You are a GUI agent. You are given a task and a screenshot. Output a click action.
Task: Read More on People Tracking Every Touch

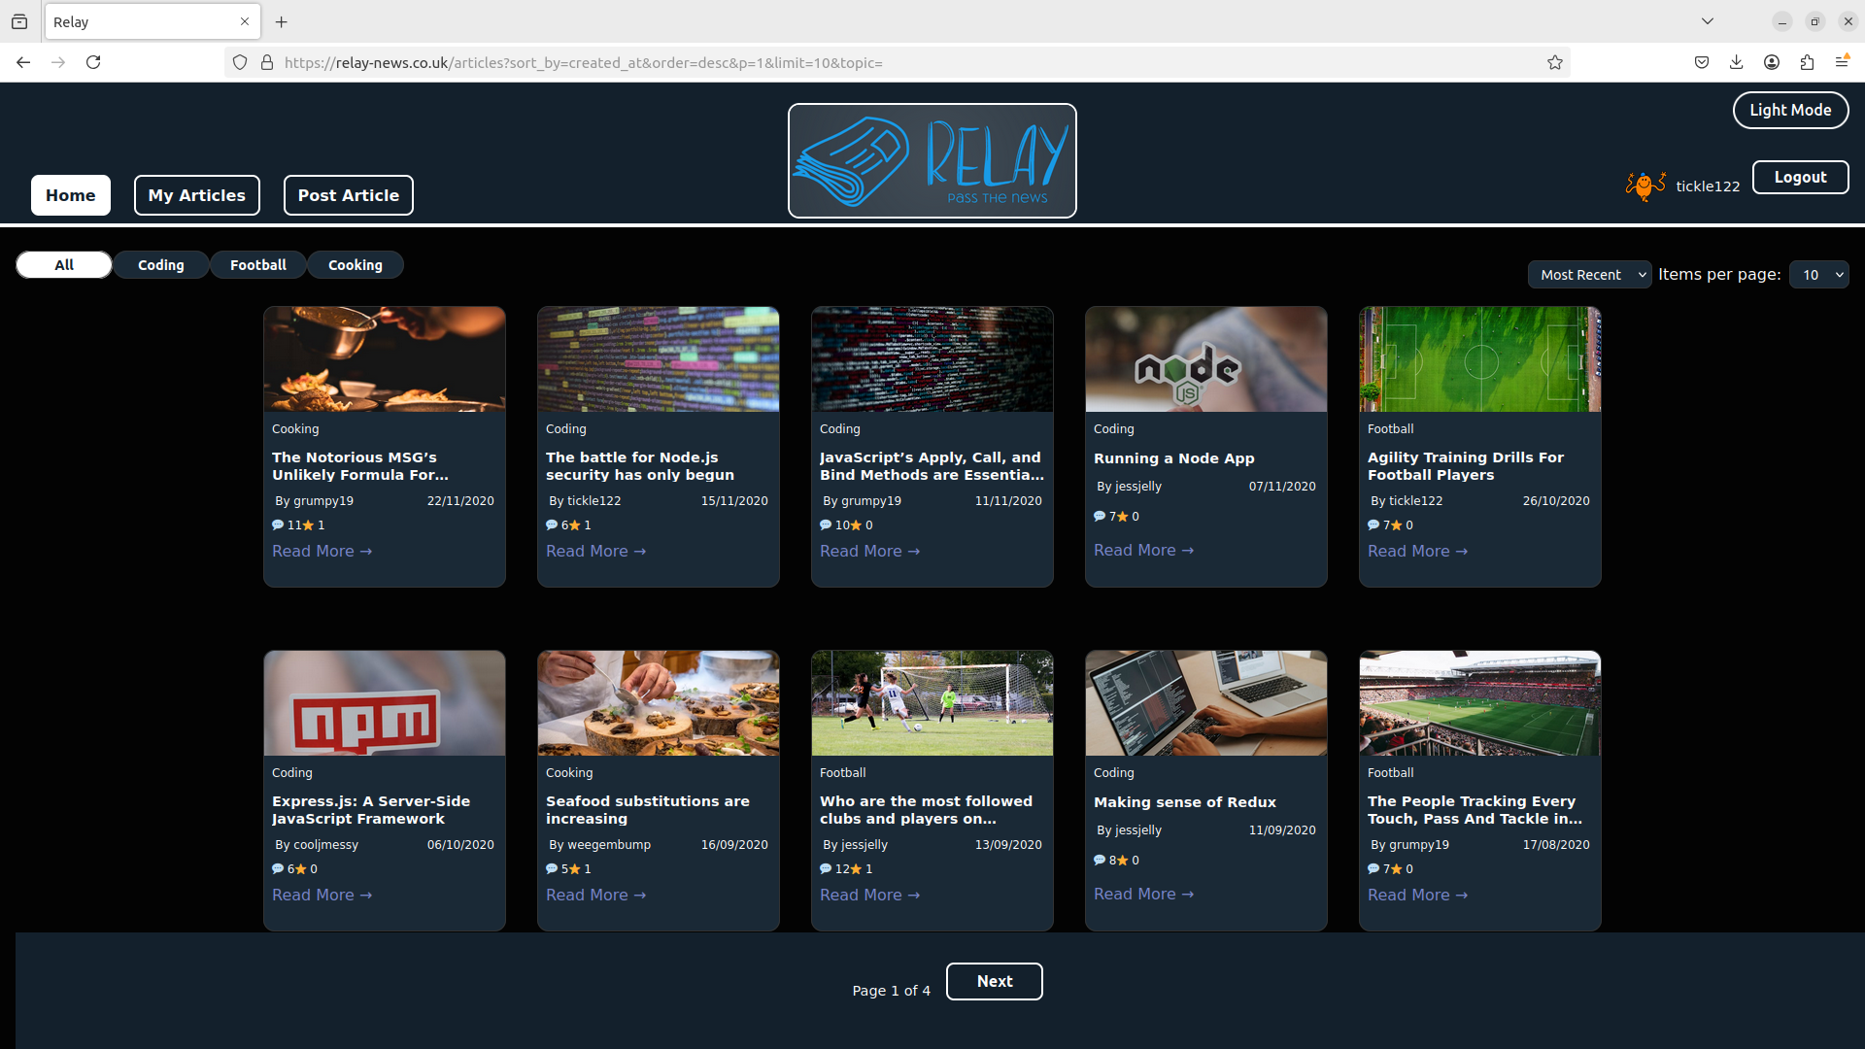point(1417,895)
